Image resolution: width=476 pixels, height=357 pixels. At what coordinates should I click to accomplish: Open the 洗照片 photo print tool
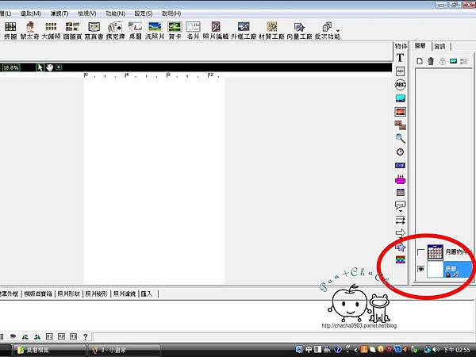(155, 30)
